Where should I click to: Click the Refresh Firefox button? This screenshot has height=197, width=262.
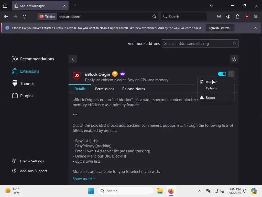(x=220, y=28)
